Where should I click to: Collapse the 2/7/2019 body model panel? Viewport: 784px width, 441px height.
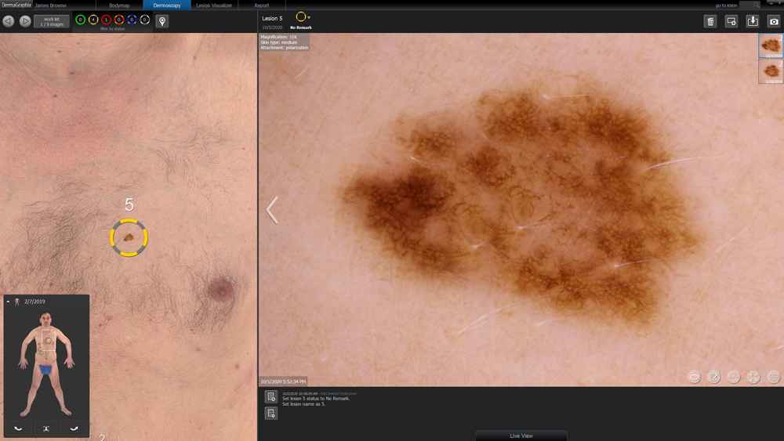(9, 302)
